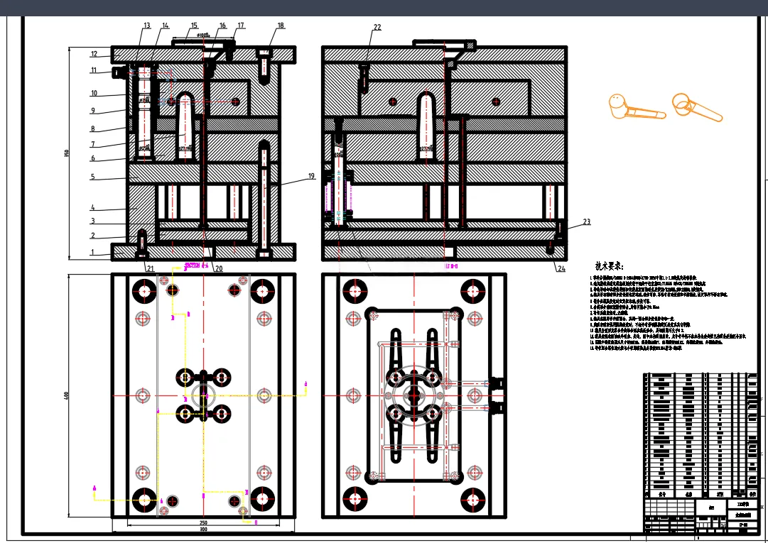Select part callout number 8
This screenshot has height=543, width=768.
[92, 129]
